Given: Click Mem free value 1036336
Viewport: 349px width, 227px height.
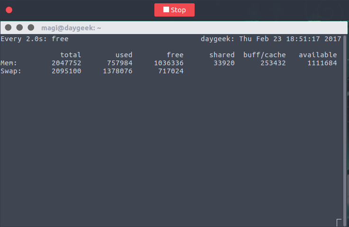Looking at the screenshot, I should pos(169,63).
